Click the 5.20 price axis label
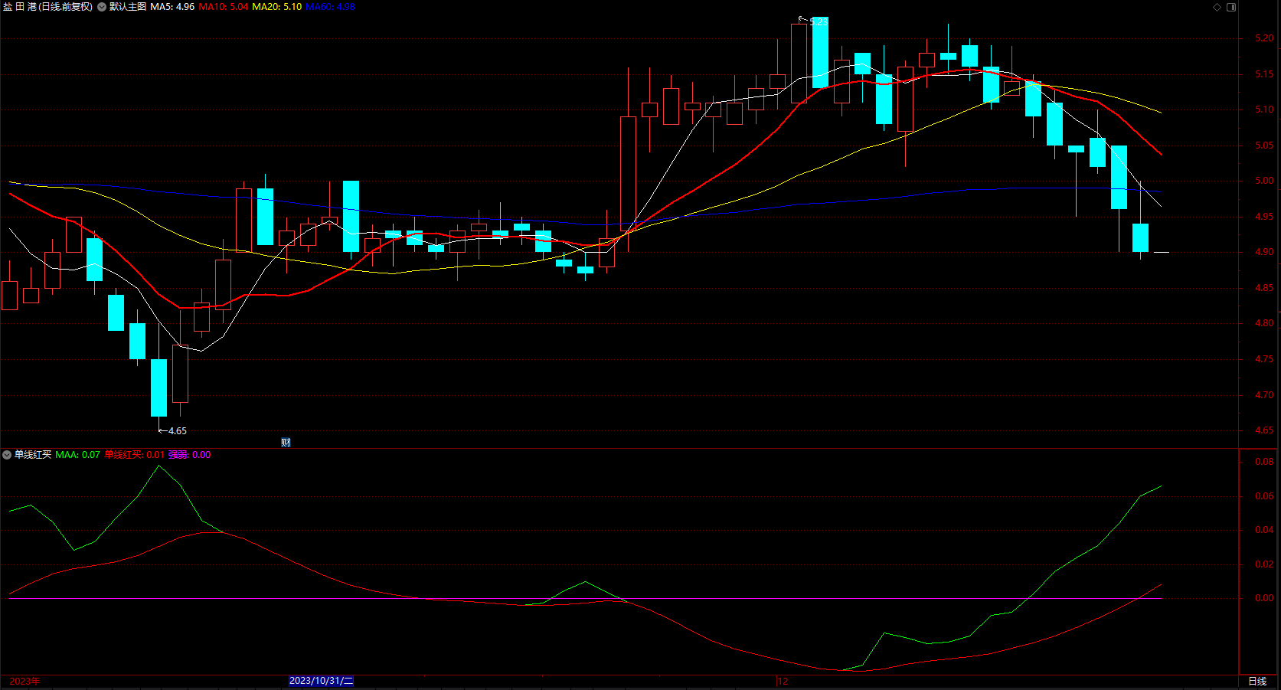The image size is (1281, 690). click(x=1265, y=38)
